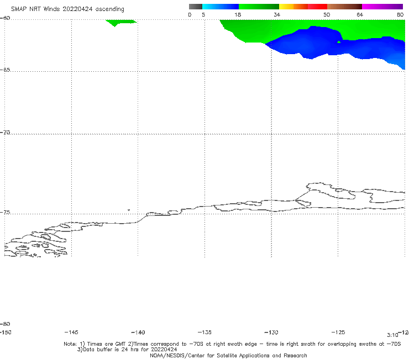This screenshot has height=359, width=409.
Task: Click the color scale label '5'
Action: (x=203, y=14)
